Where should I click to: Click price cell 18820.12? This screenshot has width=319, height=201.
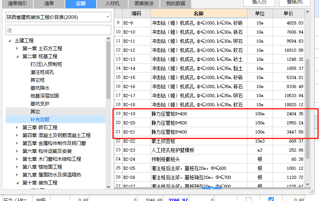(289, 105)
